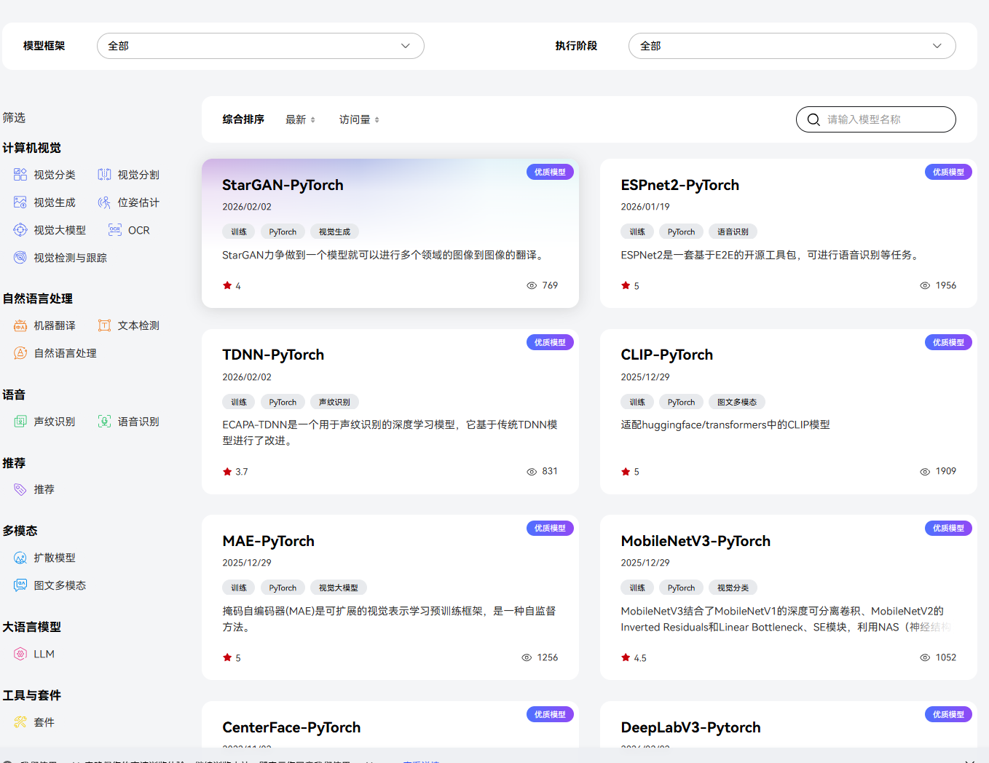This screenshot has width=989, height=763.
Task: Click the 自然语言处理 filter icon
Action: pyautogui.click(x=20, y=353)
